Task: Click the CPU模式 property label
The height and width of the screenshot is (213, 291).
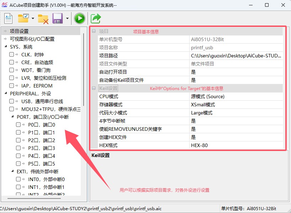Action: [109, 96]
